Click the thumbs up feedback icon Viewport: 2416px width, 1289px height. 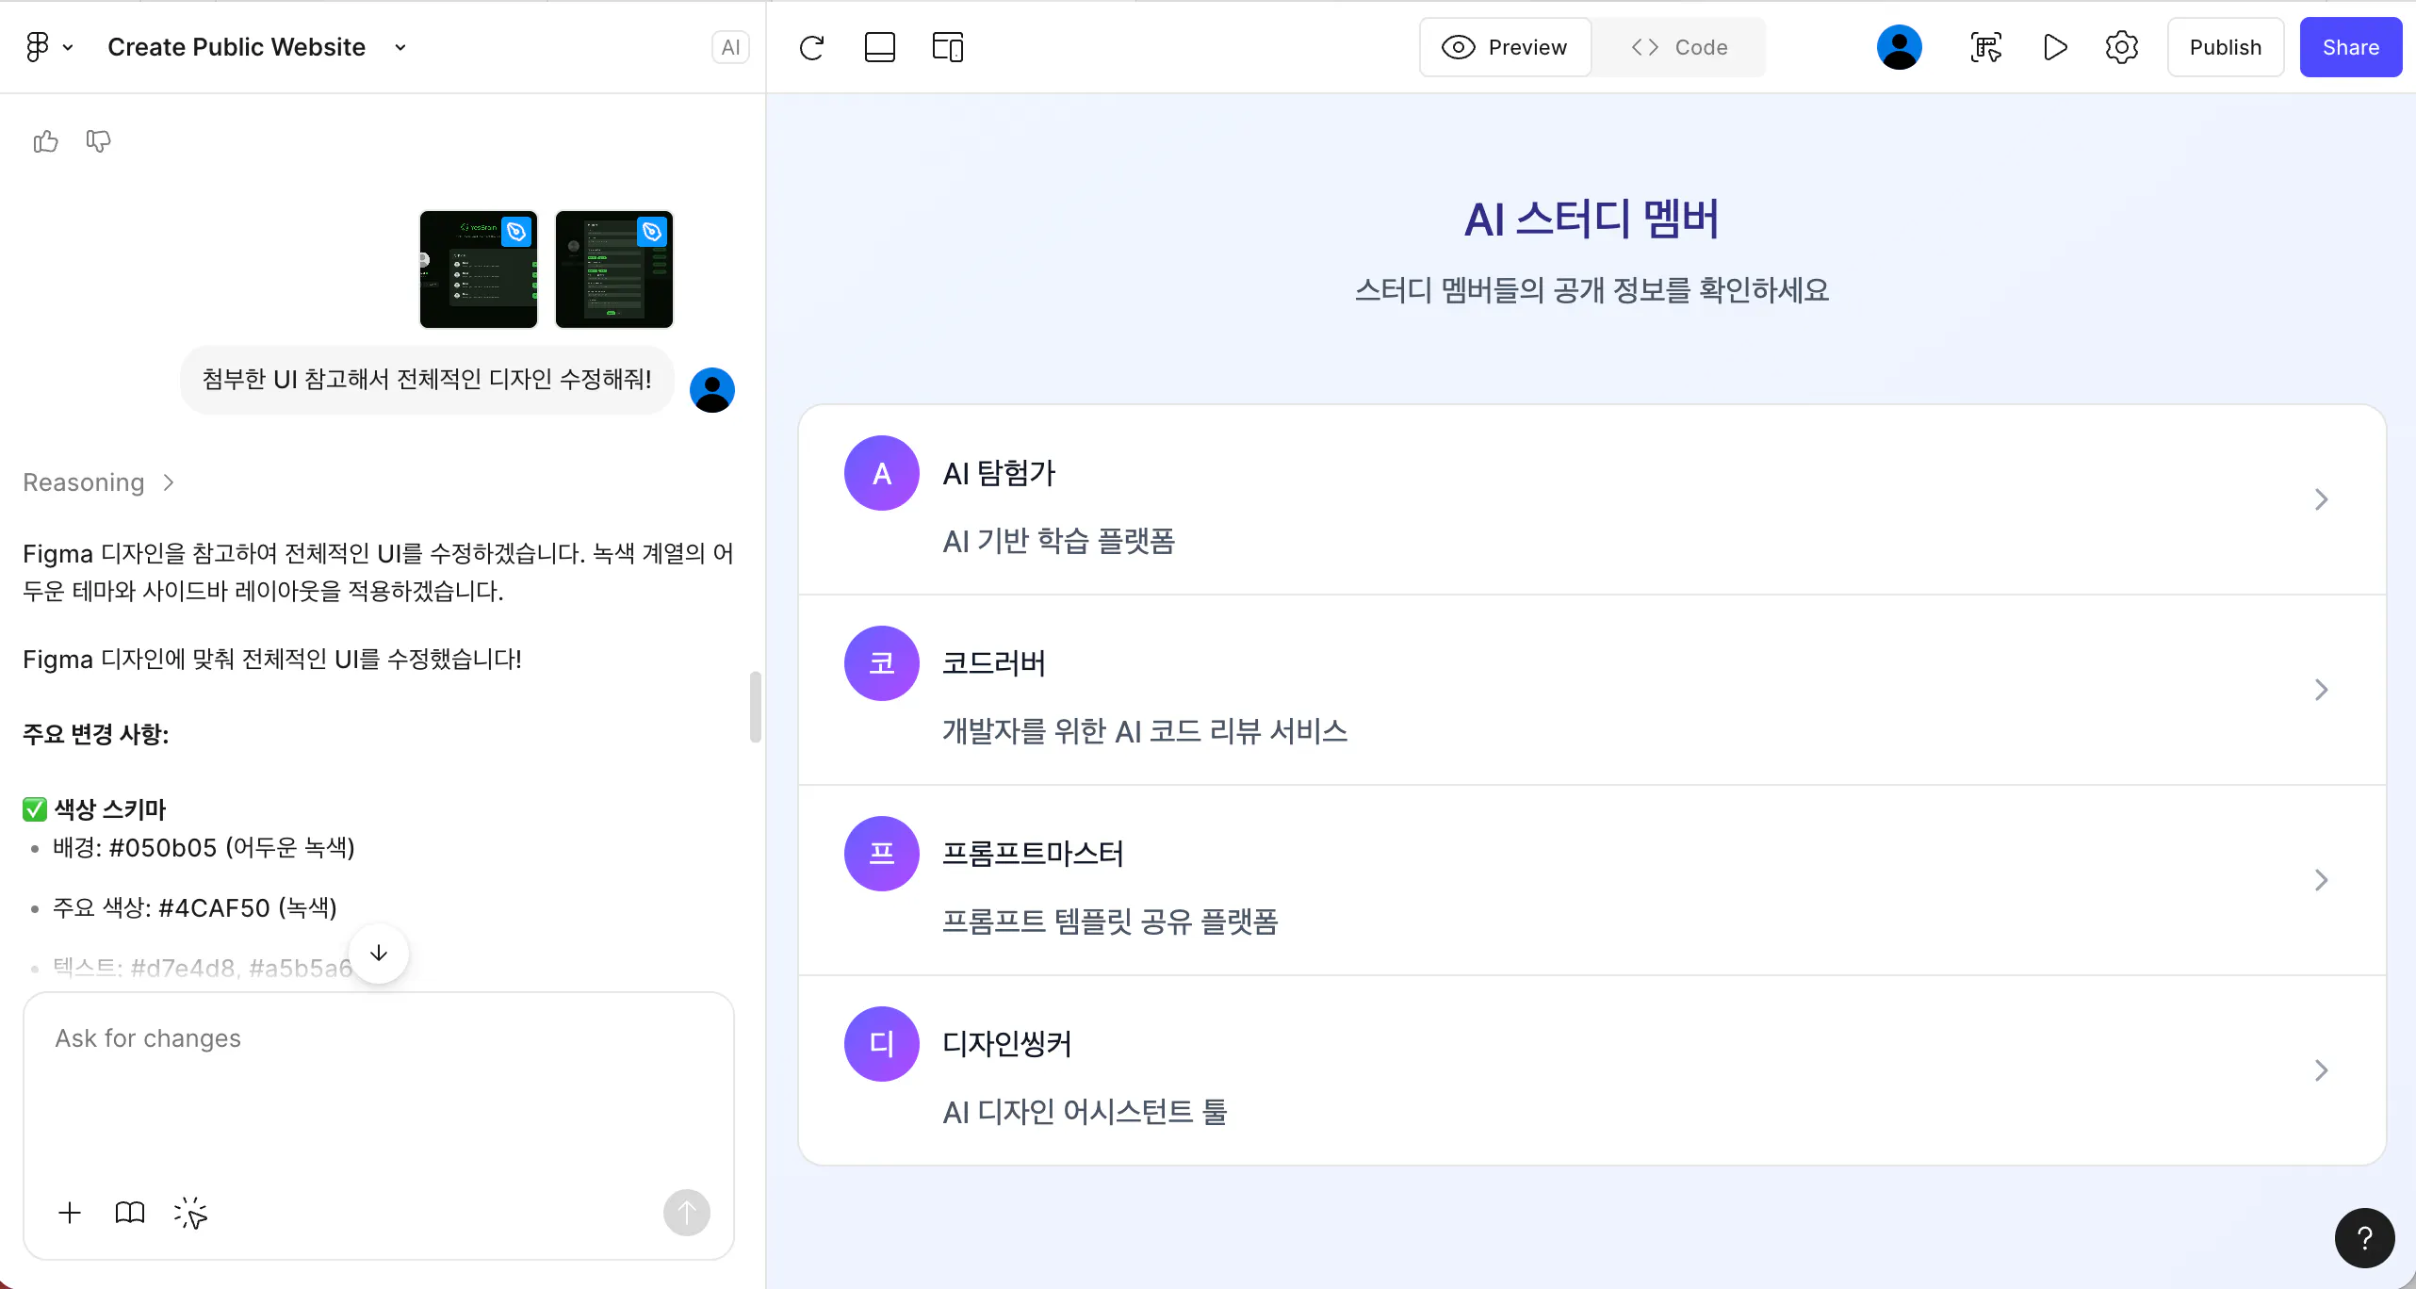(45, 141)
